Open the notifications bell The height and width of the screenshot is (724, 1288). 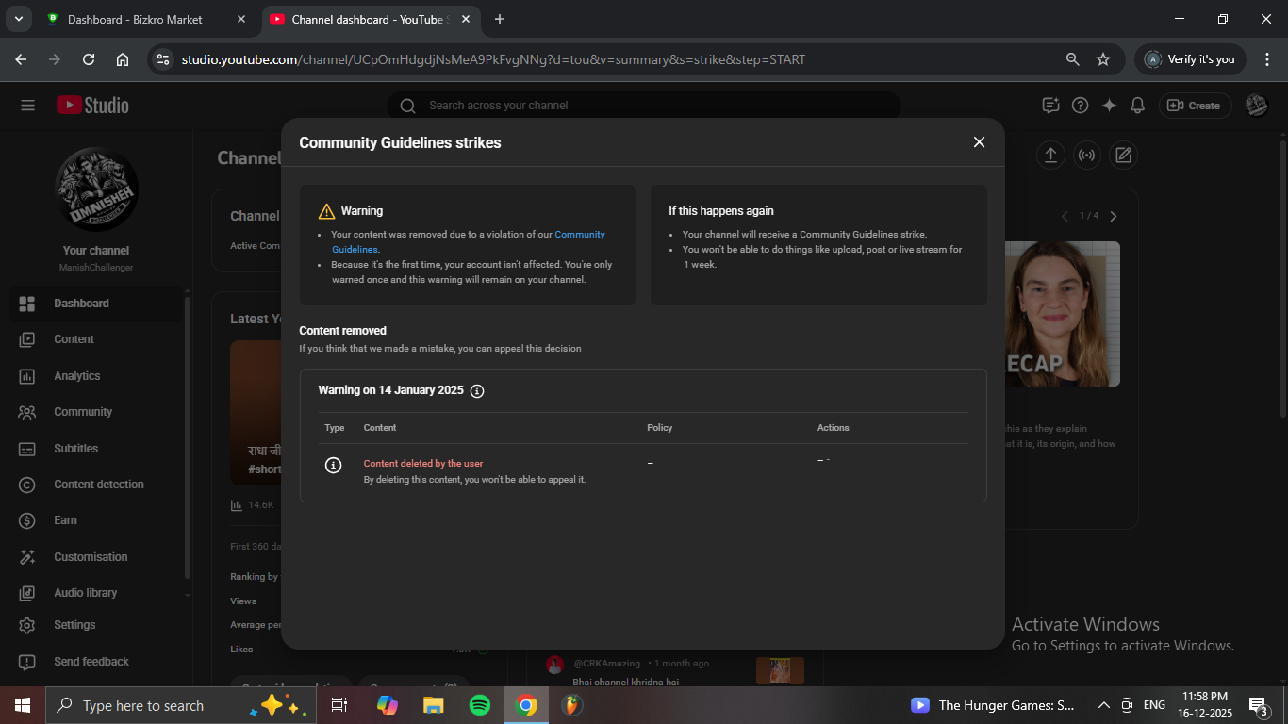point(1138,106)
